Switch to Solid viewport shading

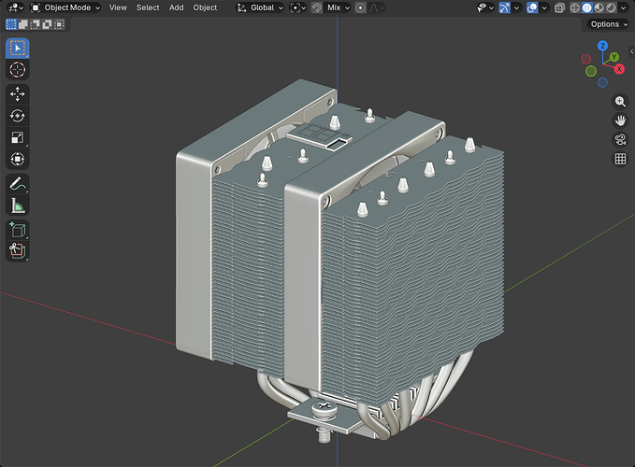pos(586,7)
